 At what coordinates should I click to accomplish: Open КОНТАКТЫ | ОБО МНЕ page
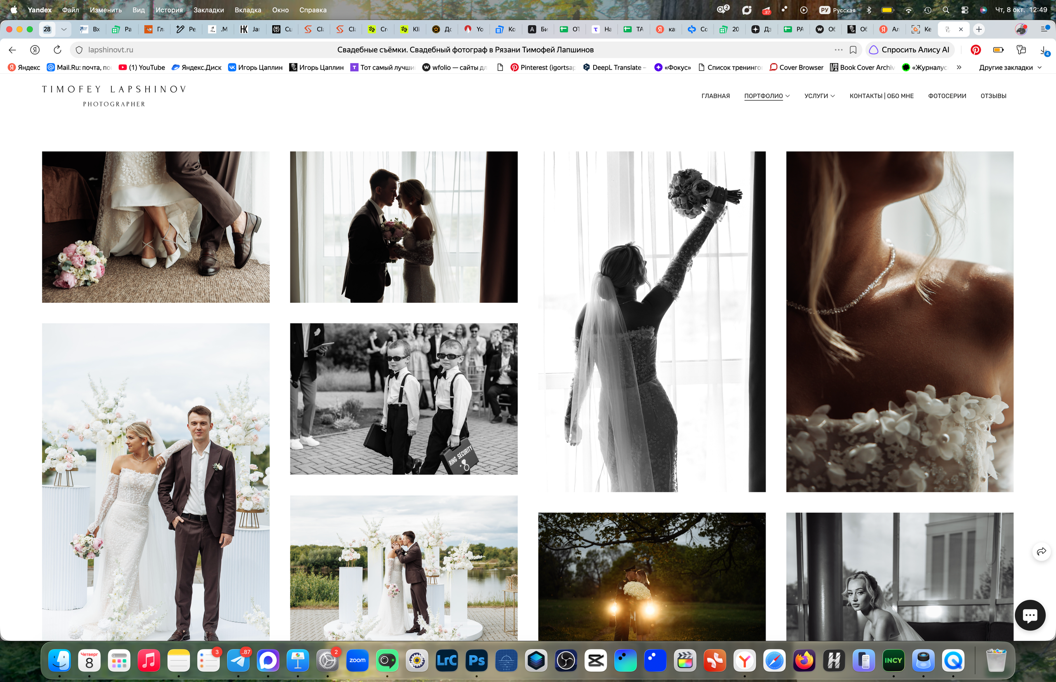(882, 96)
